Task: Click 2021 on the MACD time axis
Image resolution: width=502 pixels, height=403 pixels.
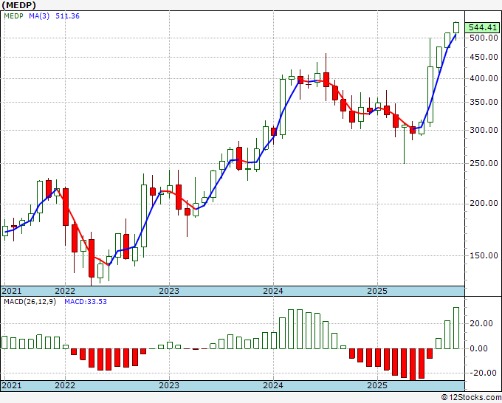Action: point(12,385)
